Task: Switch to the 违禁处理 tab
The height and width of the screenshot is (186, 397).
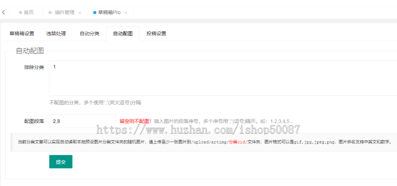Action: pyautogui.click(x=56, y=34)
